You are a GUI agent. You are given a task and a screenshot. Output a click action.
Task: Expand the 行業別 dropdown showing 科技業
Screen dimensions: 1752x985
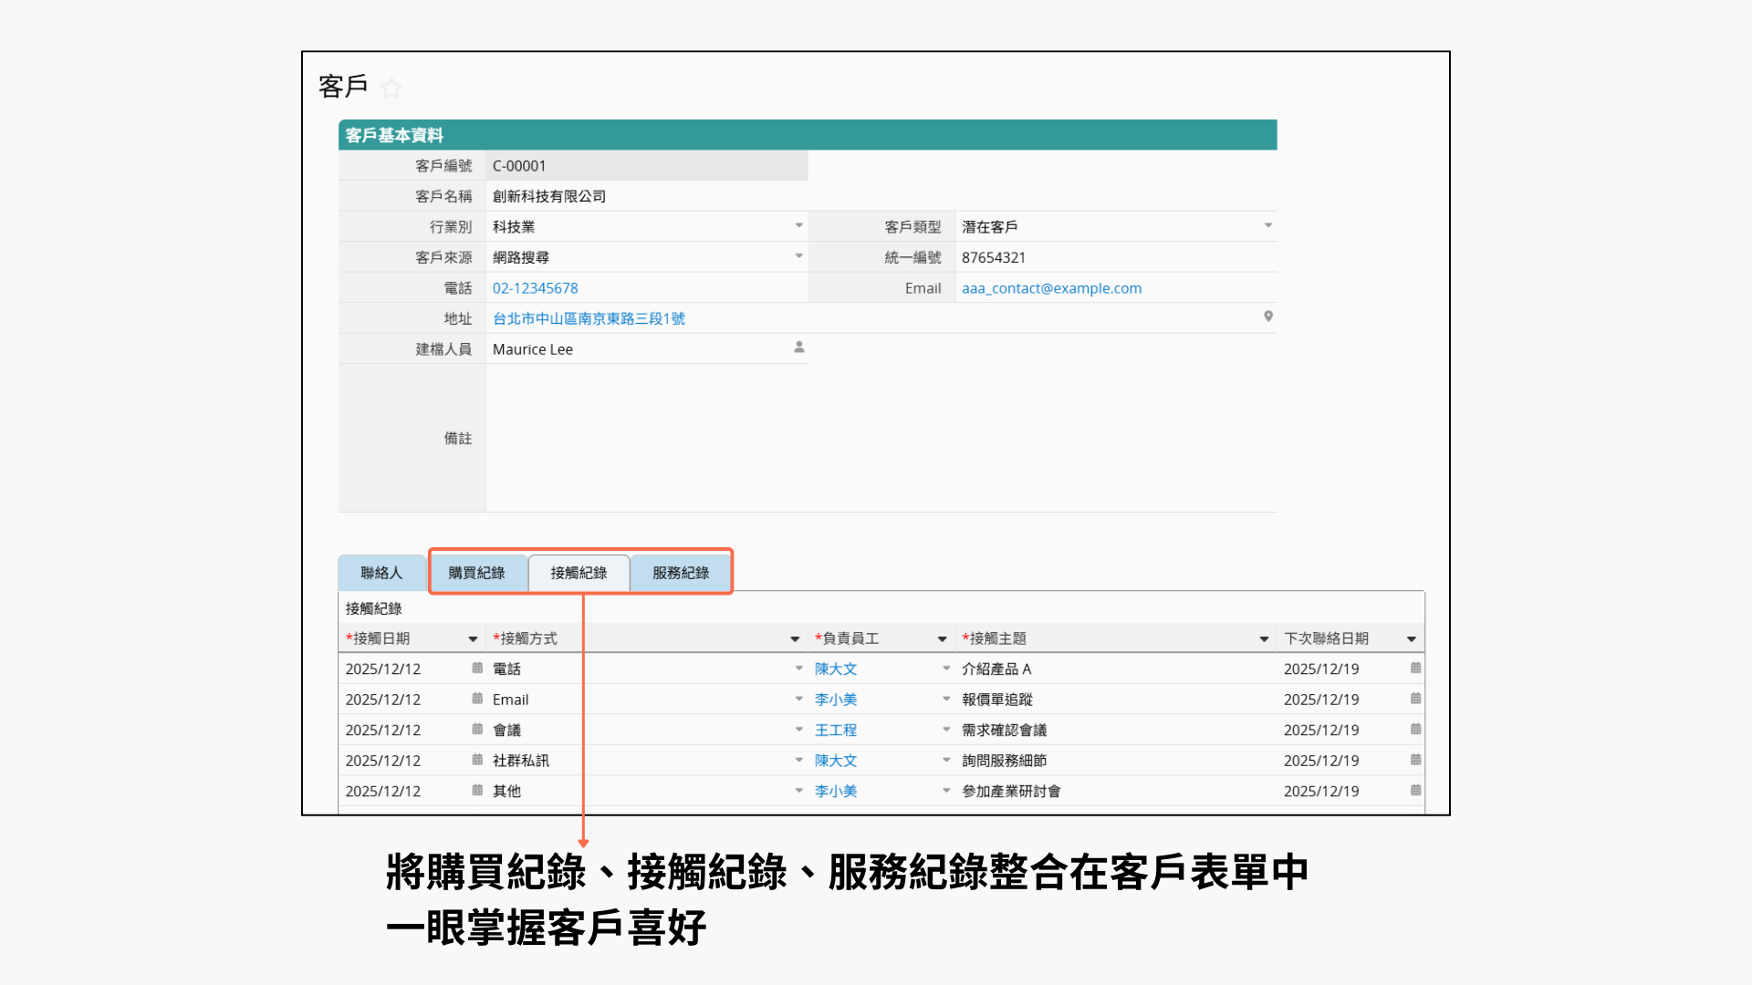click(798, 225)
